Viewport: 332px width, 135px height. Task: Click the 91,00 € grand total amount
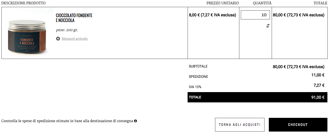(318, 97)
